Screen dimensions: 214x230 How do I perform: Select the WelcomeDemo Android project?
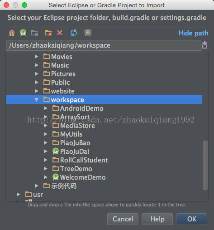click(x=83, y=177)
